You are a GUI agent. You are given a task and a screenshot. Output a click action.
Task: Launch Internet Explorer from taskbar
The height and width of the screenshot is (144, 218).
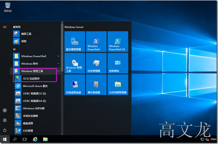(x=35, y=139)
